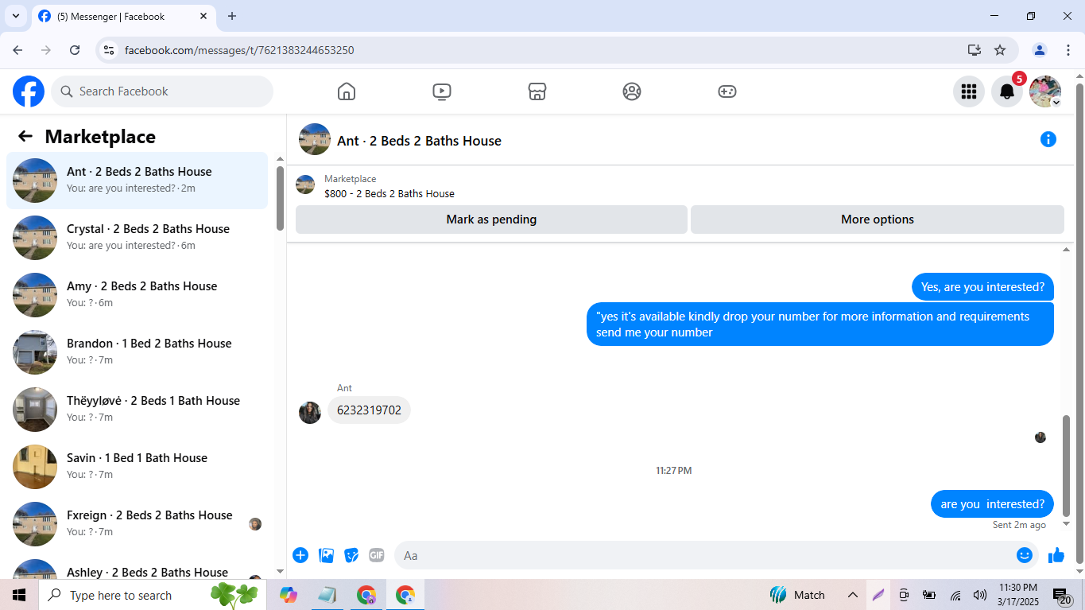Click the listing thumbnail beside Marketplace label

coord(305,185)
